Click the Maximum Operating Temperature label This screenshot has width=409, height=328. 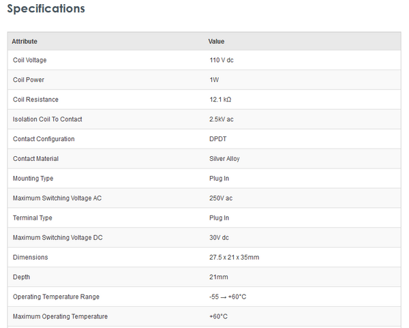pos(60,316)
